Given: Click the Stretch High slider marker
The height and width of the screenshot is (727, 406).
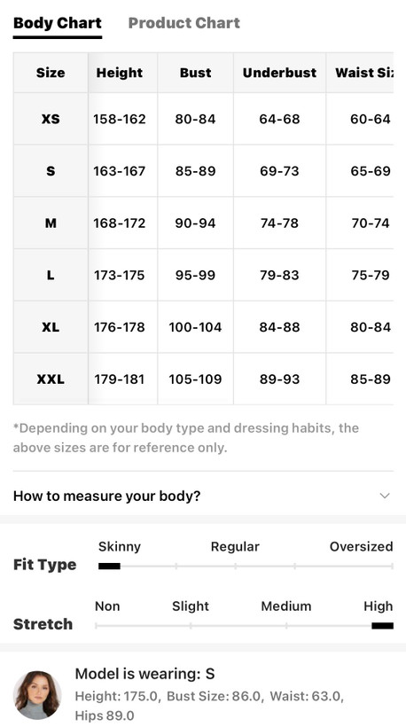Looking at the screenshot, I should tap(382, 626).
